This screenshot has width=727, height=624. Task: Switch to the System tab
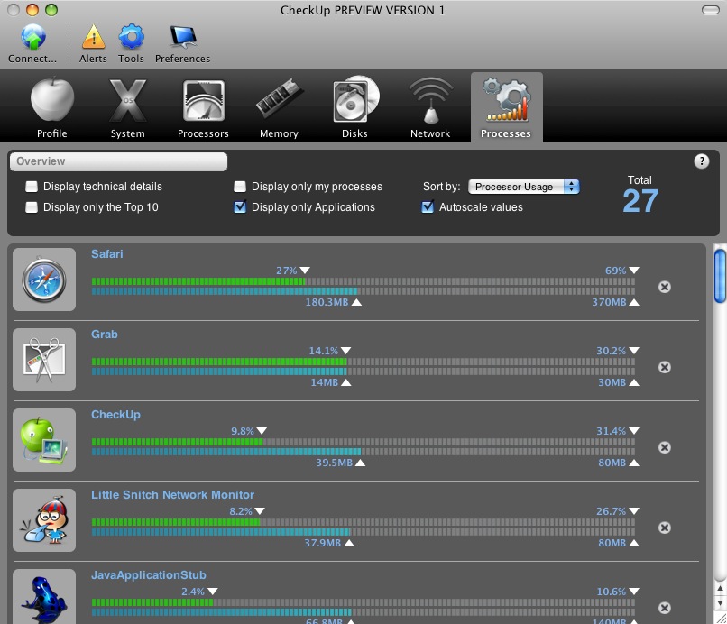pos(127,107)
